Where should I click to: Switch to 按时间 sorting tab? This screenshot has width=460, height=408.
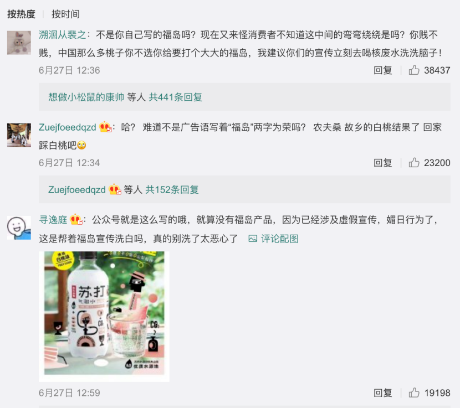click(65, 14)
